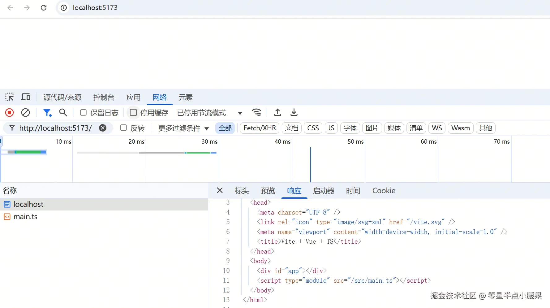Screen dimensions: 550x308
Task: Click the second request bar in timeline overview
Action: pyautogui.click(x=147, y=153)
